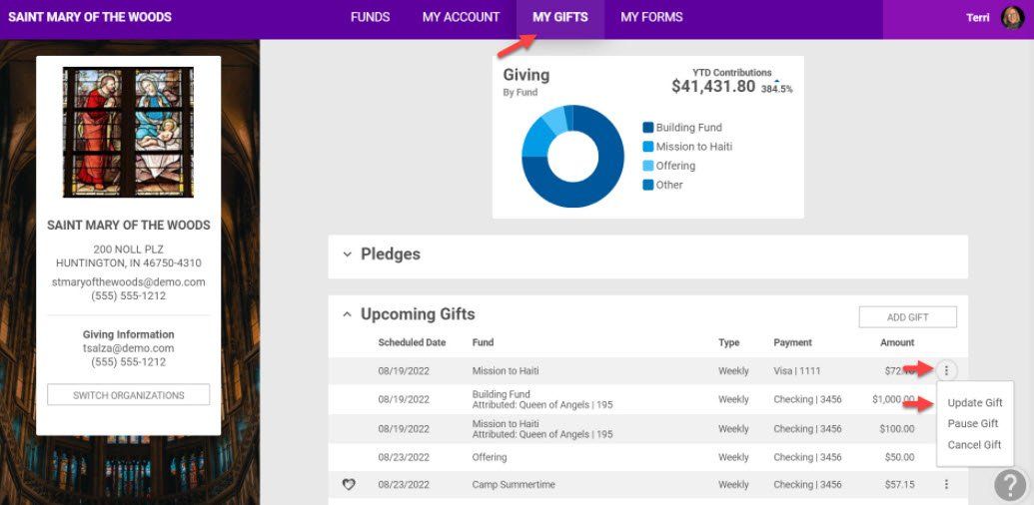1034x505 pixels.
Task: Collapse the Upcoming Gifts section
Action: point(348,314)
